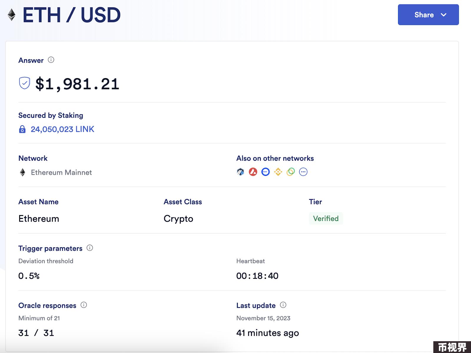The height and width of the screenshot is (353, 471).
Task: Click the 00:18:40 heartbeat value
Action: 257,276
